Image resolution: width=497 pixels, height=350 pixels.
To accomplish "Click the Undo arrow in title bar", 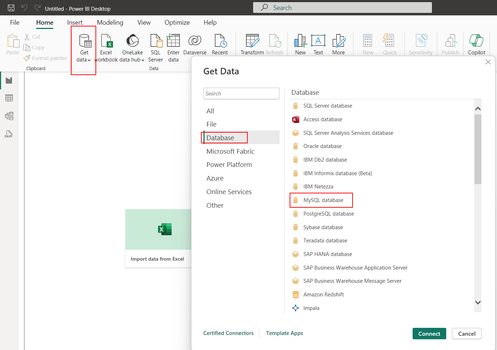I will (x=24, y=8).
